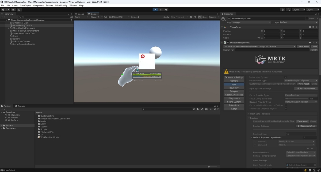Viewport: 321px width, 172px height.
Task: Click the global search magnifier icon
Action: 289,10
